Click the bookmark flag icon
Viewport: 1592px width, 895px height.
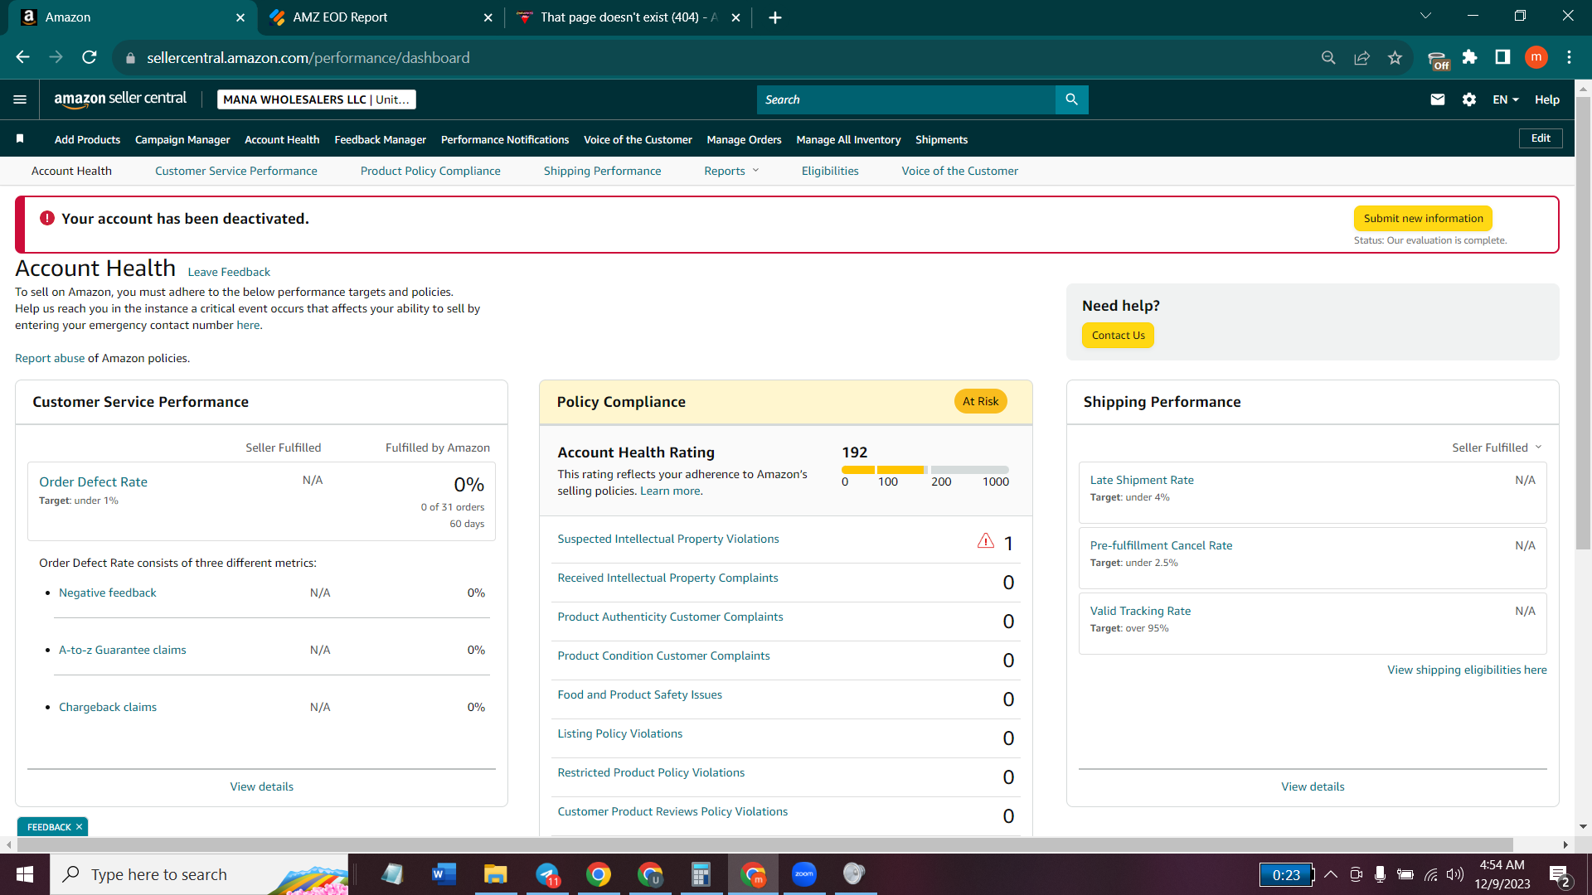20,138
